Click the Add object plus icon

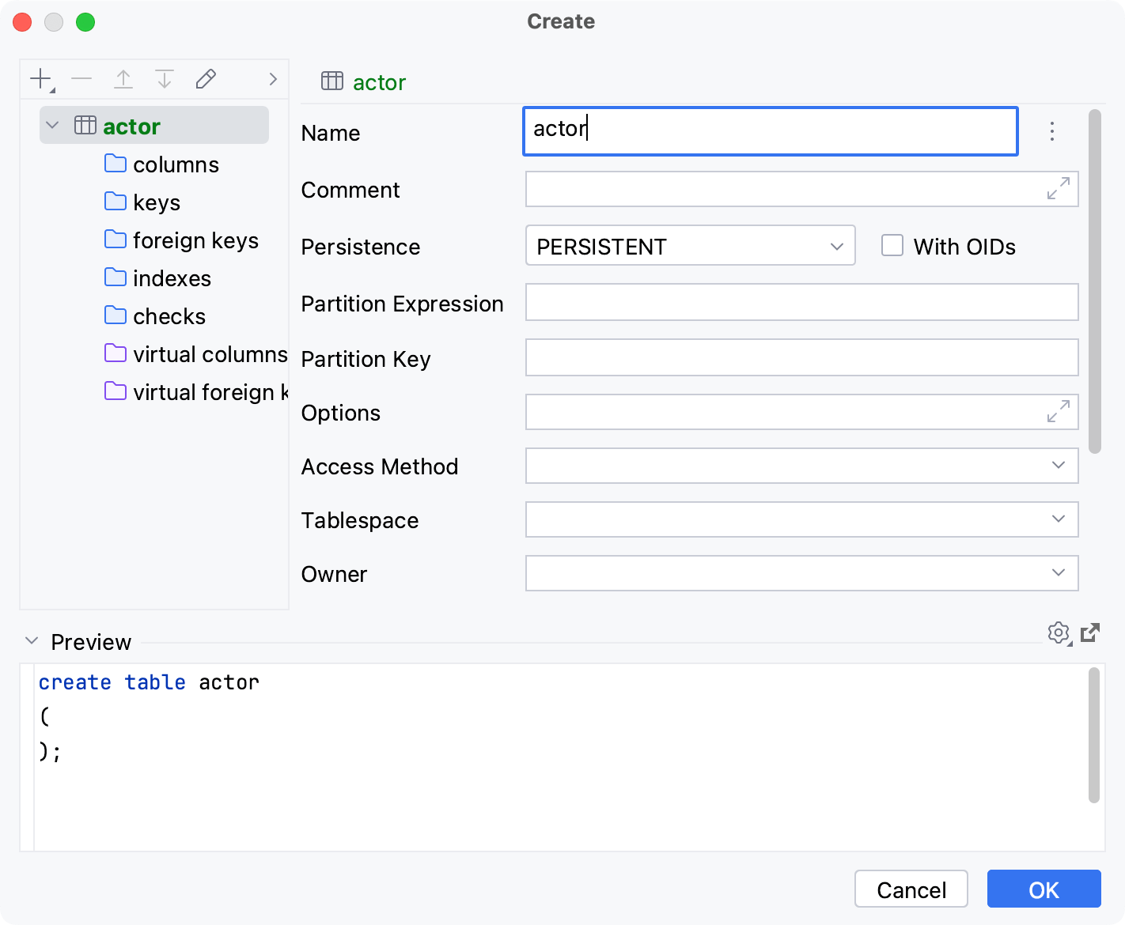point(40,79)
